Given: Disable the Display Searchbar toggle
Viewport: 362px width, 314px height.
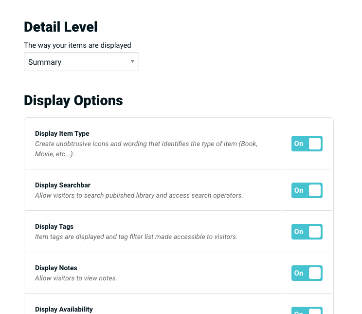Looking at the screenshot, I should pyautogui.click(x=307, y=190).
